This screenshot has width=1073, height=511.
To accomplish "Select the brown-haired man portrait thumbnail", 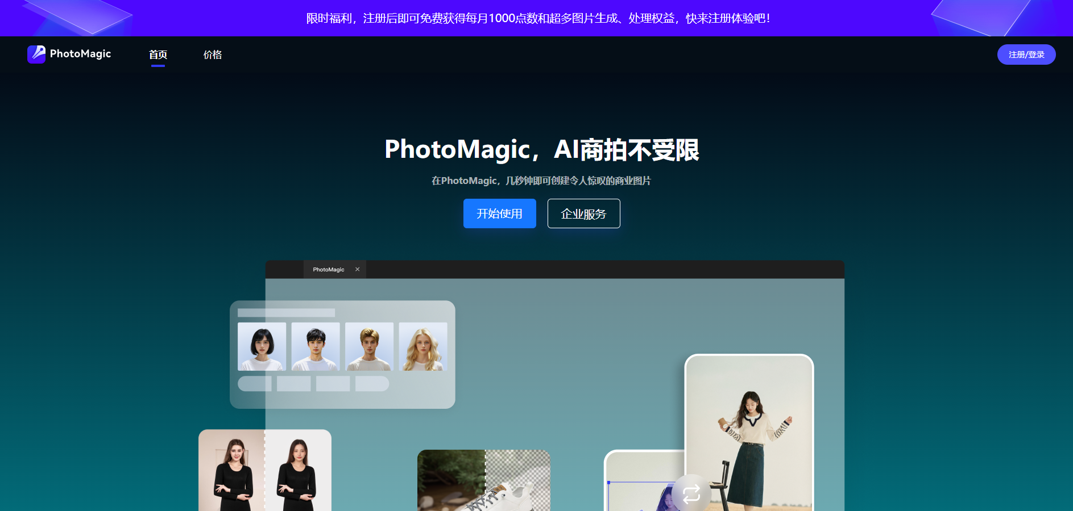I will point(369,346).
